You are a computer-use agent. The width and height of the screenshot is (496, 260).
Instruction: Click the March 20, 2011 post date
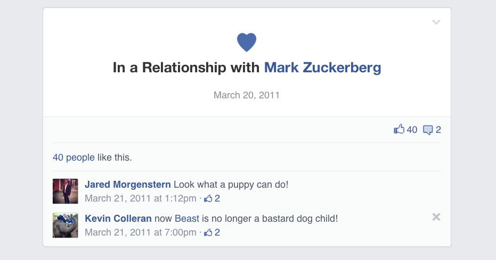tap(247, 95)
